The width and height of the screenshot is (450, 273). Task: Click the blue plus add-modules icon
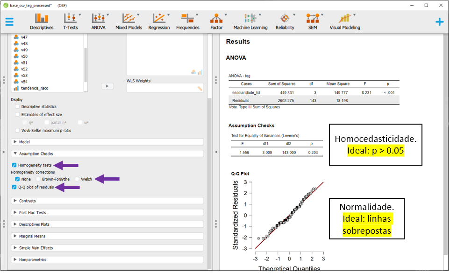(x=439, y=21)
